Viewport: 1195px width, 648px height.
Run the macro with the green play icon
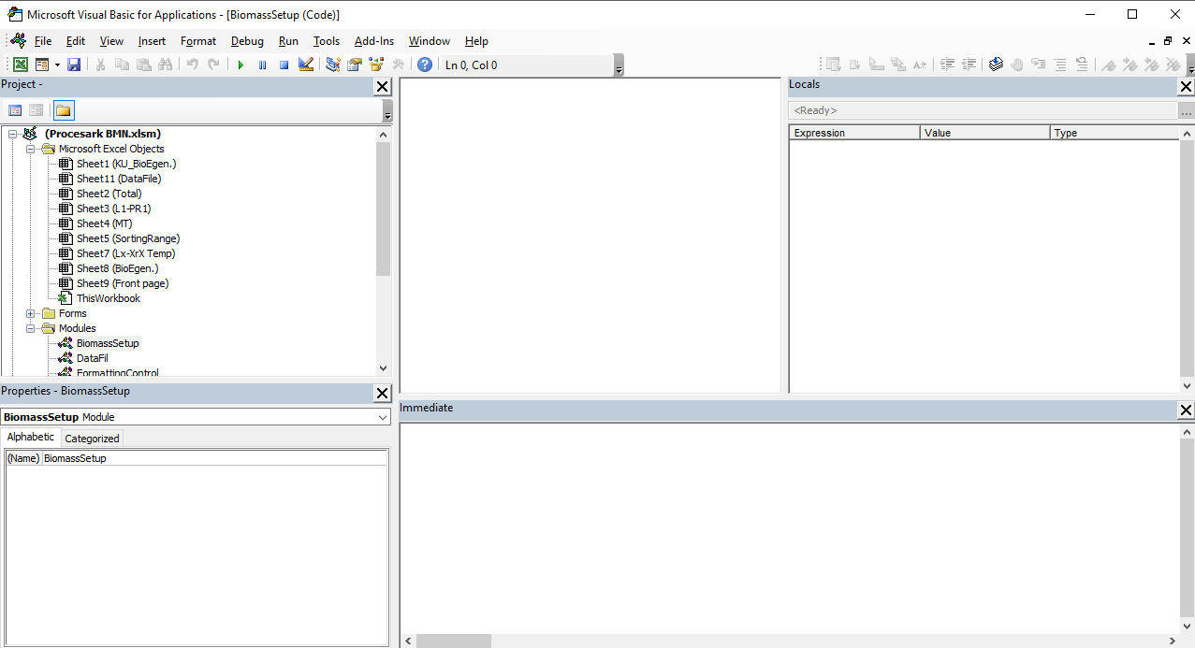tap(240, 65)
